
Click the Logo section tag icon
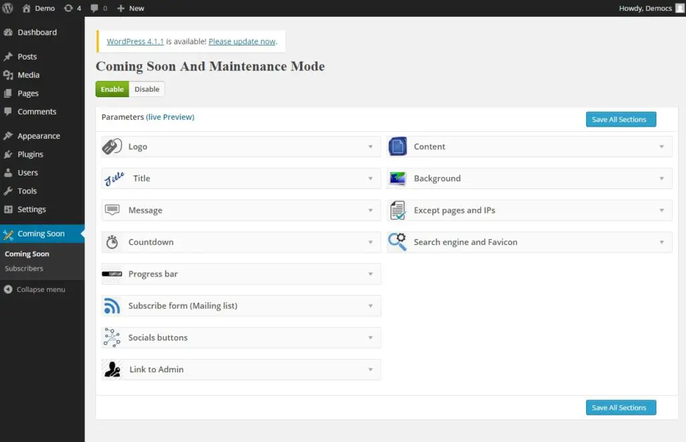tap(112, 147)
